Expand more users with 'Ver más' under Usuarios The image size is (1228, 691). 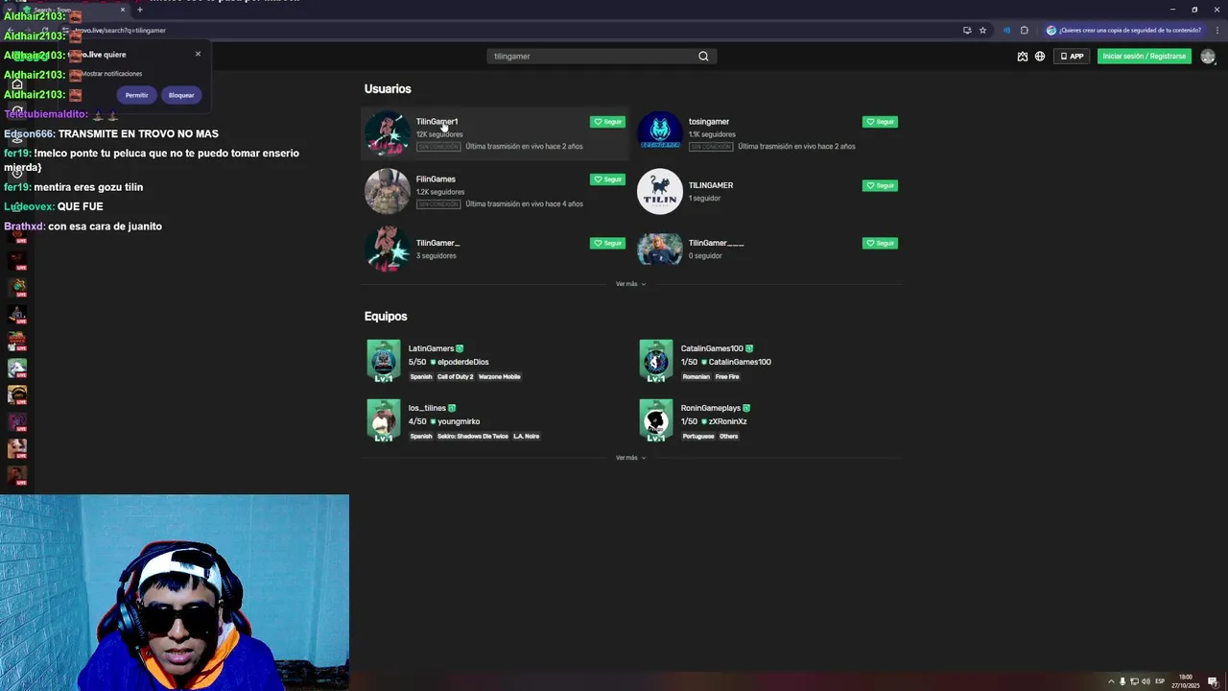pyautogui.click(x=630, y=284)
